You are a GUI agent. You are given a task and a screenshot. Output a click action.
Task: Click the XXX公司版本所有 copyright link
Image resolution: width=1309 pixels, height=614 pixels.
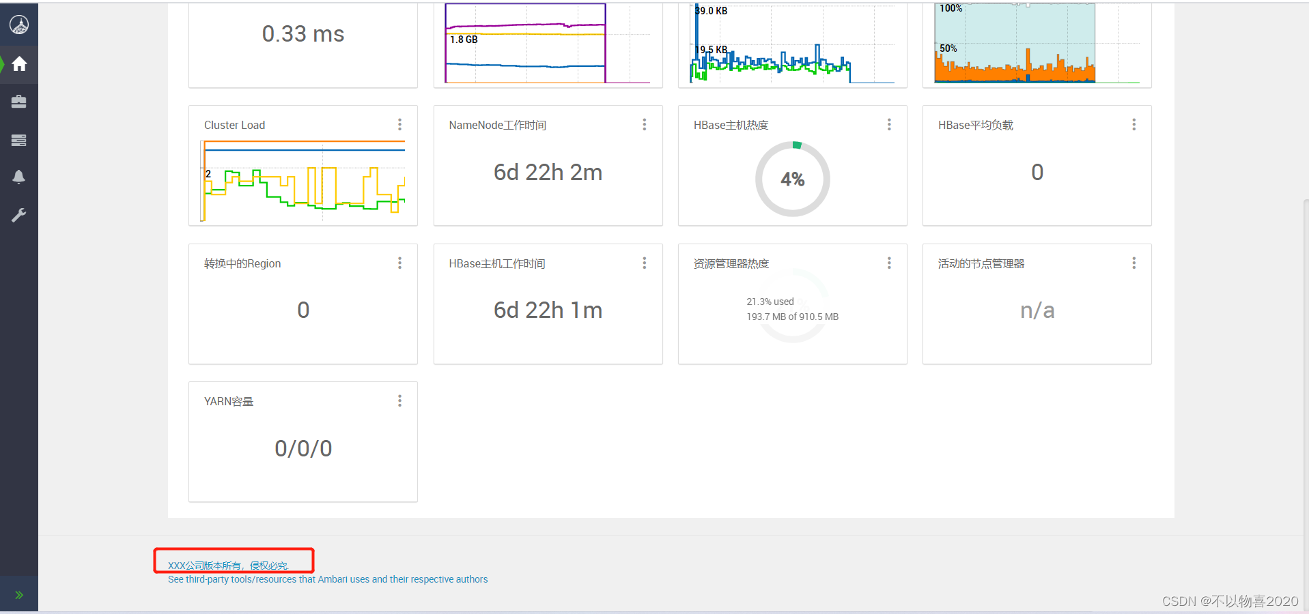click(x=229, y=566)
